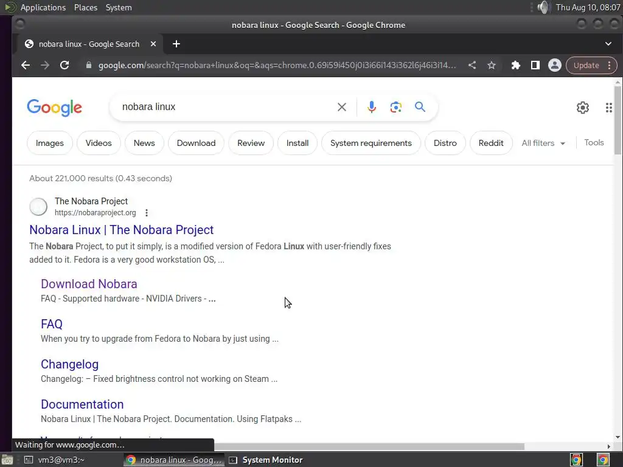Image resolution: width=623 pixels, height=467 pixels.
Task: Click the Update button in Chrome
Action: click(586, 65)
